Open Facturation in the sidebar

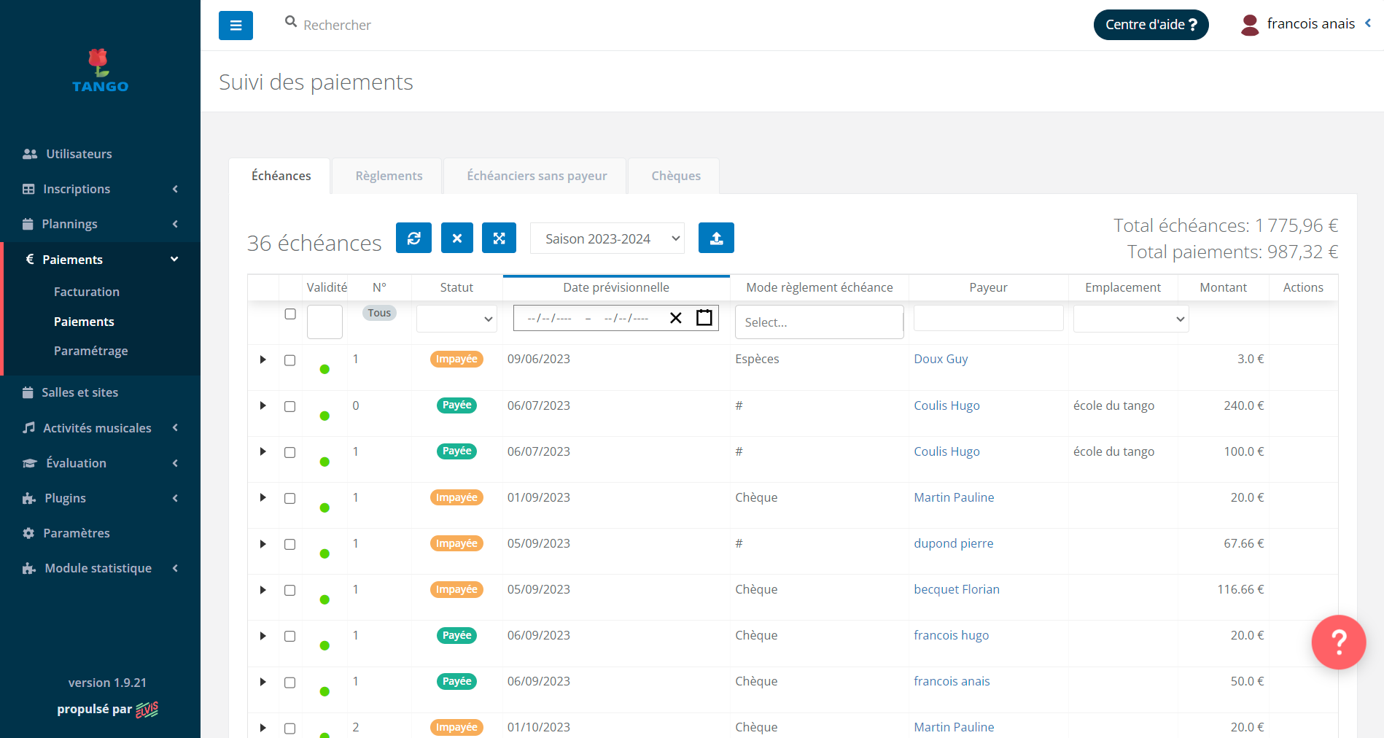tap(86, 292)
